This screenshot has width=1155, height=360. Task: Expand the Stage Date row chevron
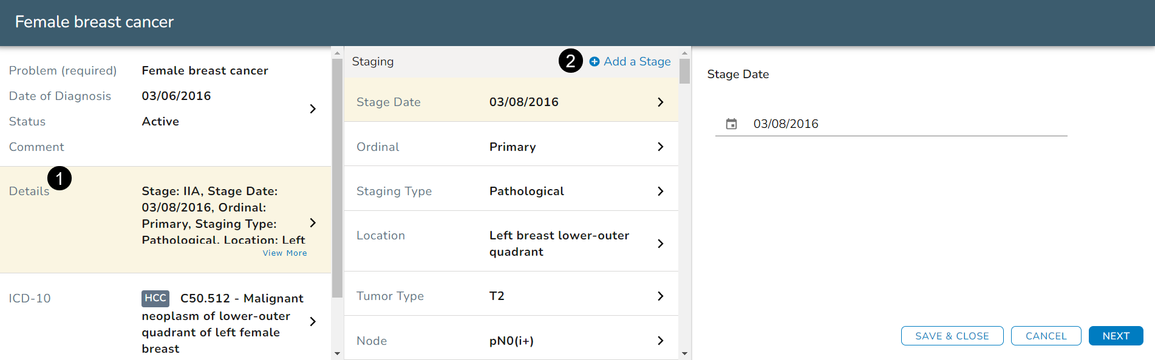tap(660, 102)
